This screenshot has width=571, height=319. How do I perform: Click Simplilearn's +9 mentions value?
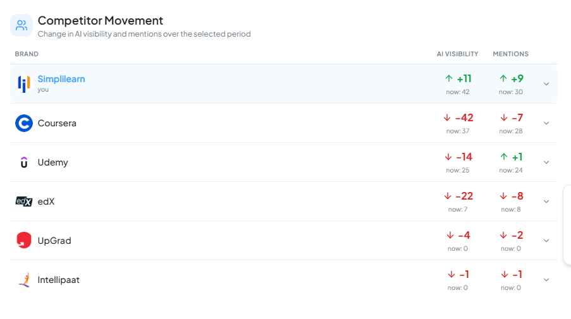pyautogui.click(x=517, y=78)
